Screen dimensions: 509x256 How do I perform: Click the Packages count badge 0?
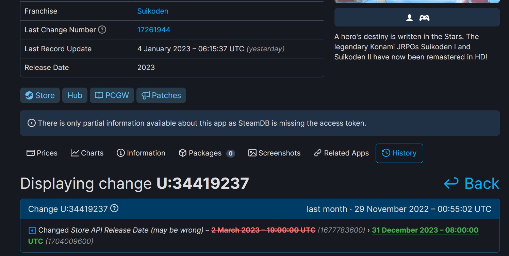pyautogui.click(x=231, y=153)
